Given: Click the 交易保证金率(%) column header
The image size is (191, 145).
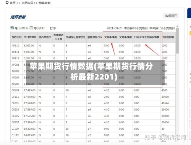Looking at the screenshot, I should point(75,37).
